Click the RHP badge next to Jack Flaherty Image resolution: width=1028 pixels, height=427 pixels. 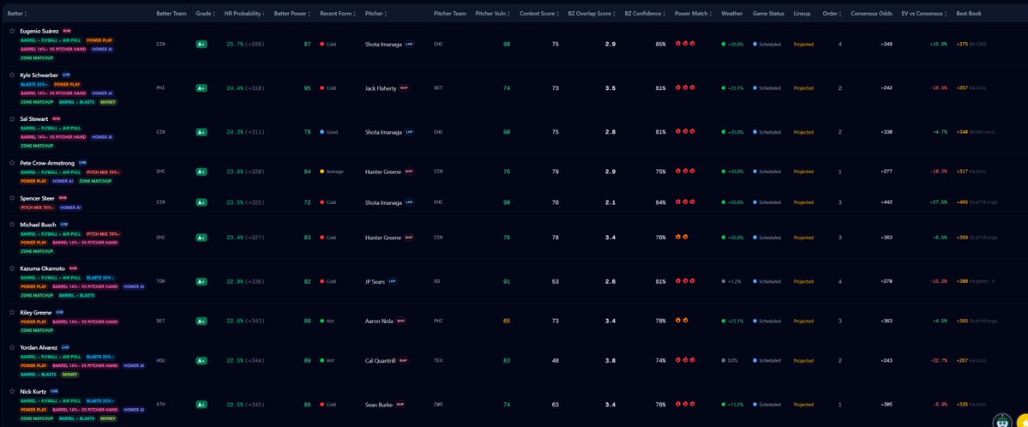pos(404,88)
